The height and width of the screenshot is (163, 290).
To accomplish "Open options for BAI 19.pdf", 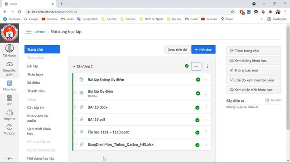I will click(x=206, y=120).
